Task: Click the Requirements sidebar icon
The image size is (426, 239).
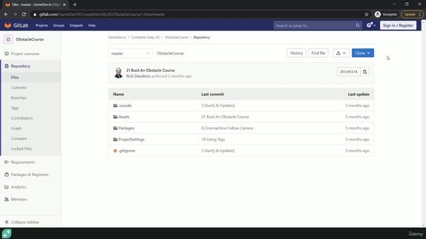Action: coord(7,162)
